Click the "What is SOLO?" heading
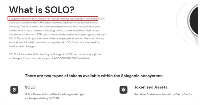200x105 pixels. (42, 10)
